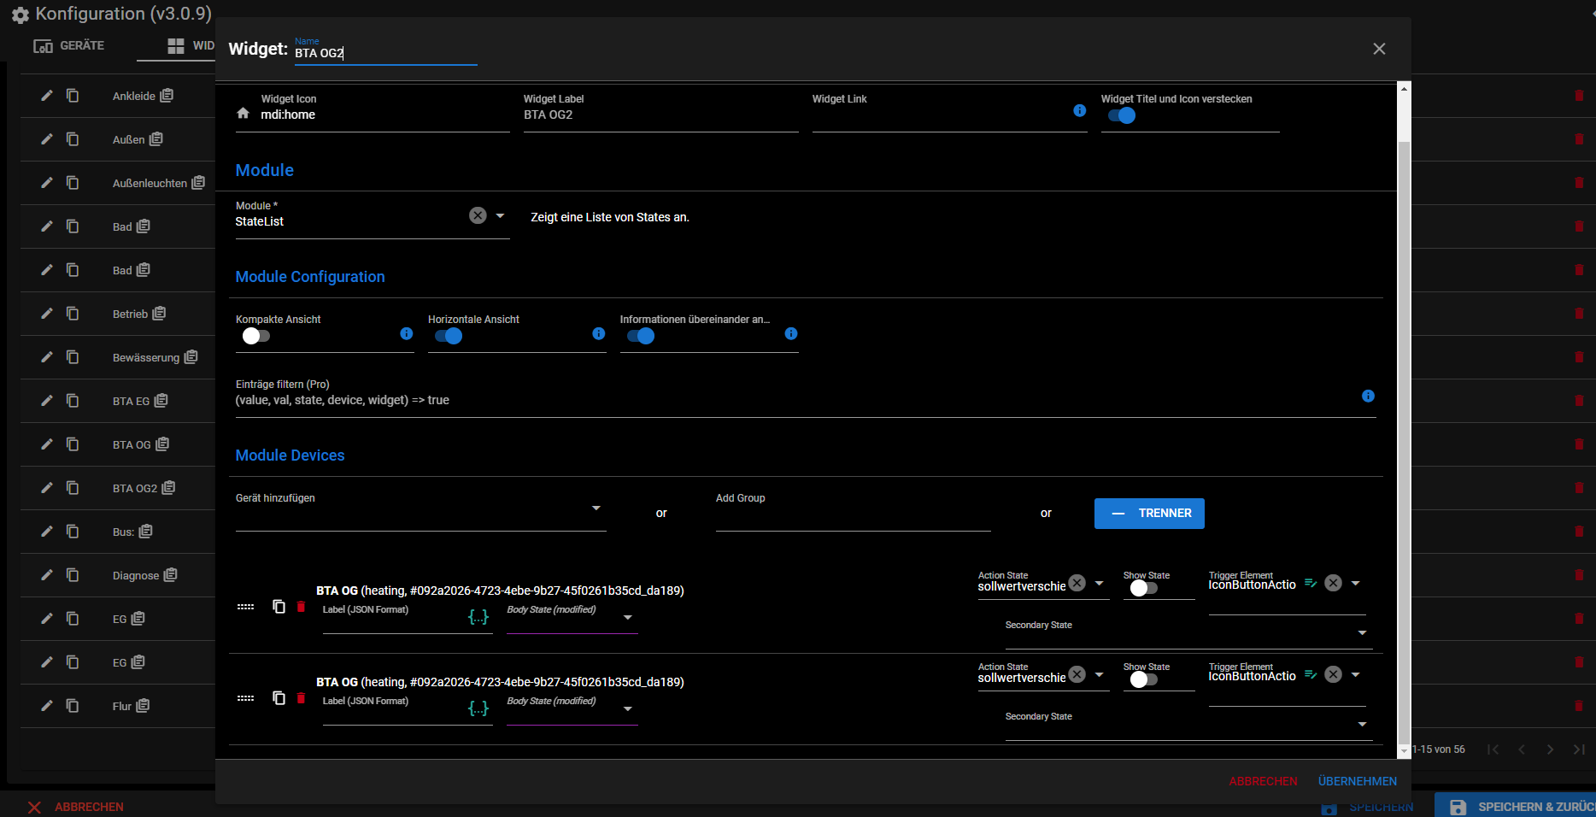The image size is (1596, 817).
Task: Toggle Informationen übereinander anzeigen switch
Action: 640,336
